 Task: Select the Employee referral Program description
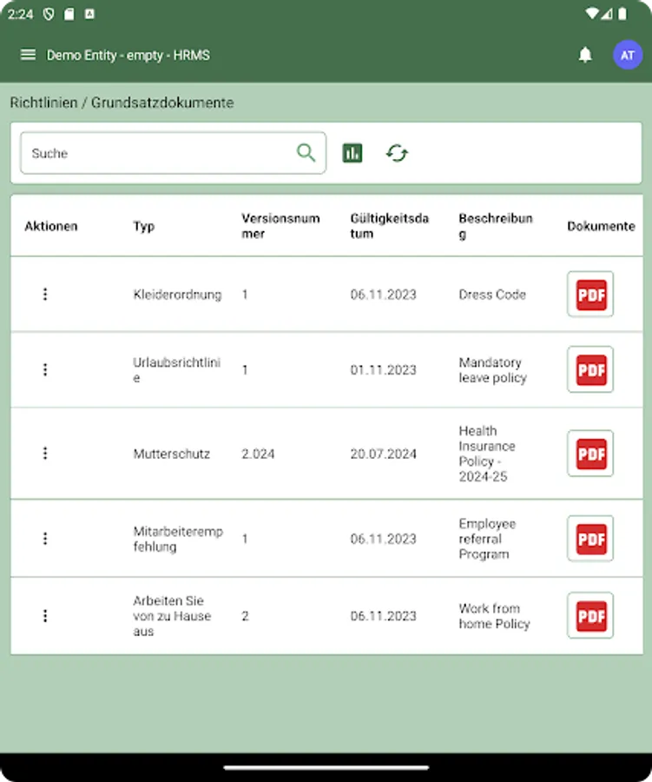(x=488, y=538)
